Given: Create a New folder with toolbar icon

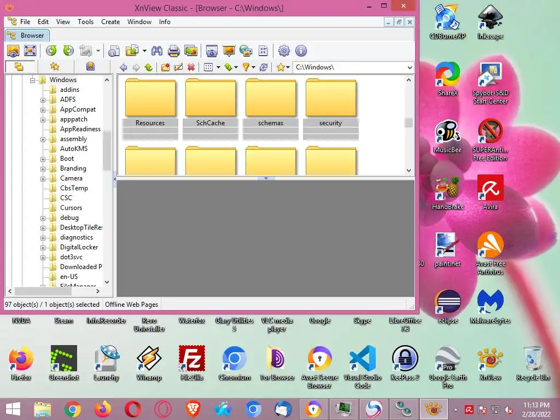Looking at the screenshot, I should pos(165,67).
